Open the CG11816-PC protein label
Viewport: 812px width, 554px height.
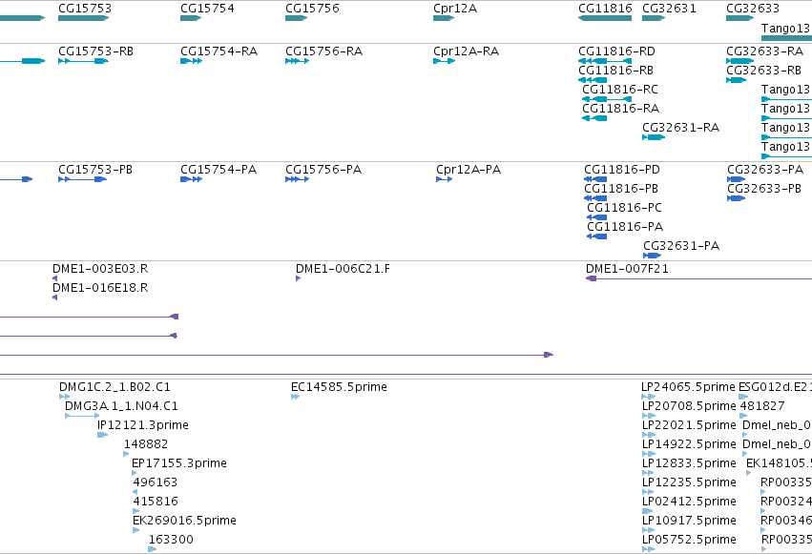[x=624, y=208]
